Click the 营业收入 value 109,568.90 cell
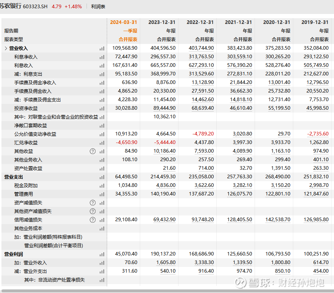The height and width of the screenshot is (293, 334). click(x=124, y=48)
